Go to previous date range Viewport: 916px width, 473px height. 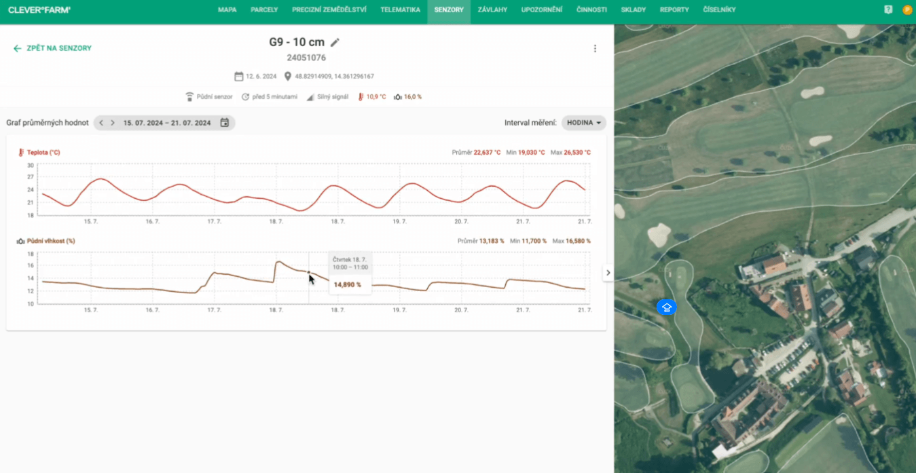[x=101, y=123]
